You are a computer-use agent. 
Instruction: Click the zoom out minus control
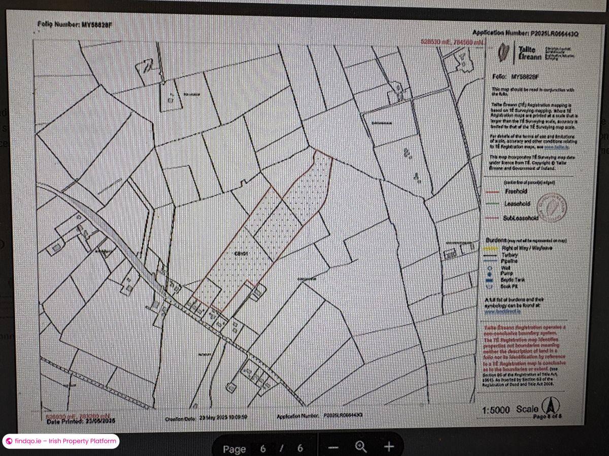click(332, 448)
